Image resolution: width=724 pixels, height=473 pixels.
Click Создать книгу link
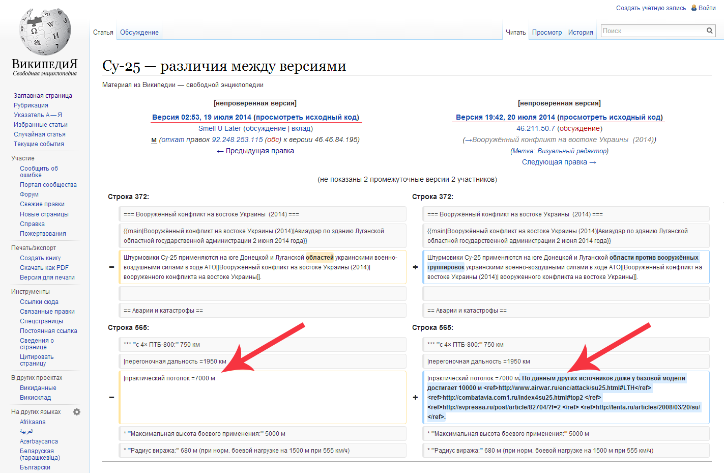tap(40, 258)
